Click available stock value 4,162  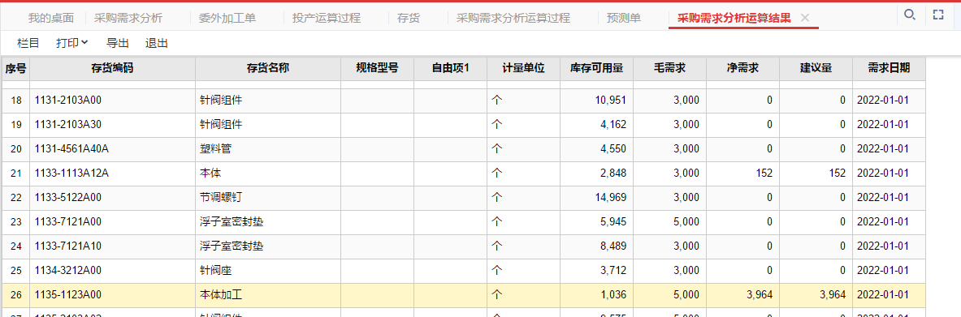(596, 124)
